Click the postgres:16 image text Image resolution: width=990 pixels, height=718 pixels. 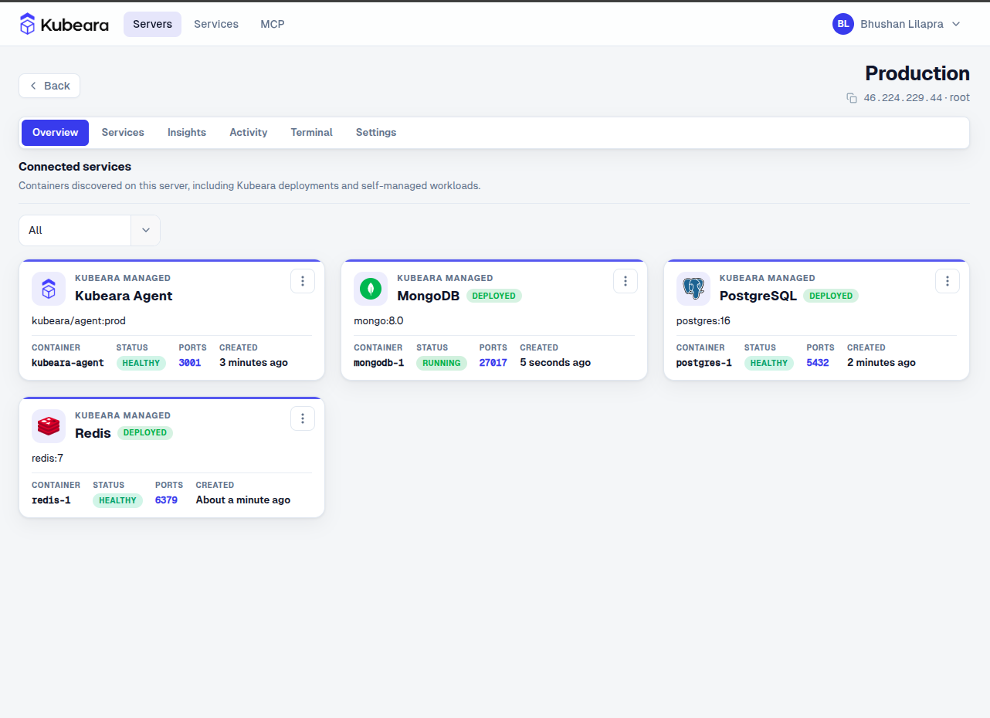704,321
